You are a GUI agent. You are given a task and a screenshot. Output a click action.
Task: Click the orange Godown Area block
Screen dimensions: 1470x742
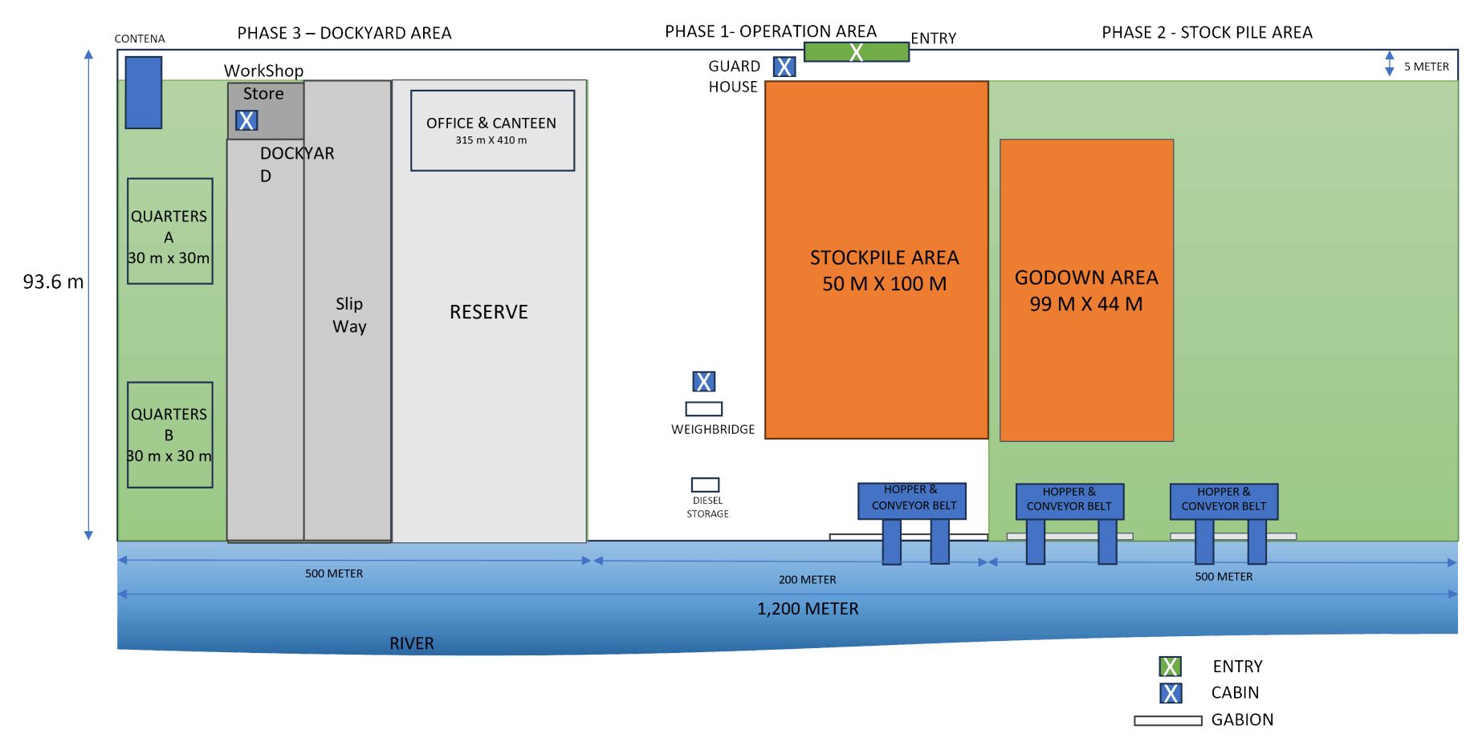click(x=1086, y=290)
